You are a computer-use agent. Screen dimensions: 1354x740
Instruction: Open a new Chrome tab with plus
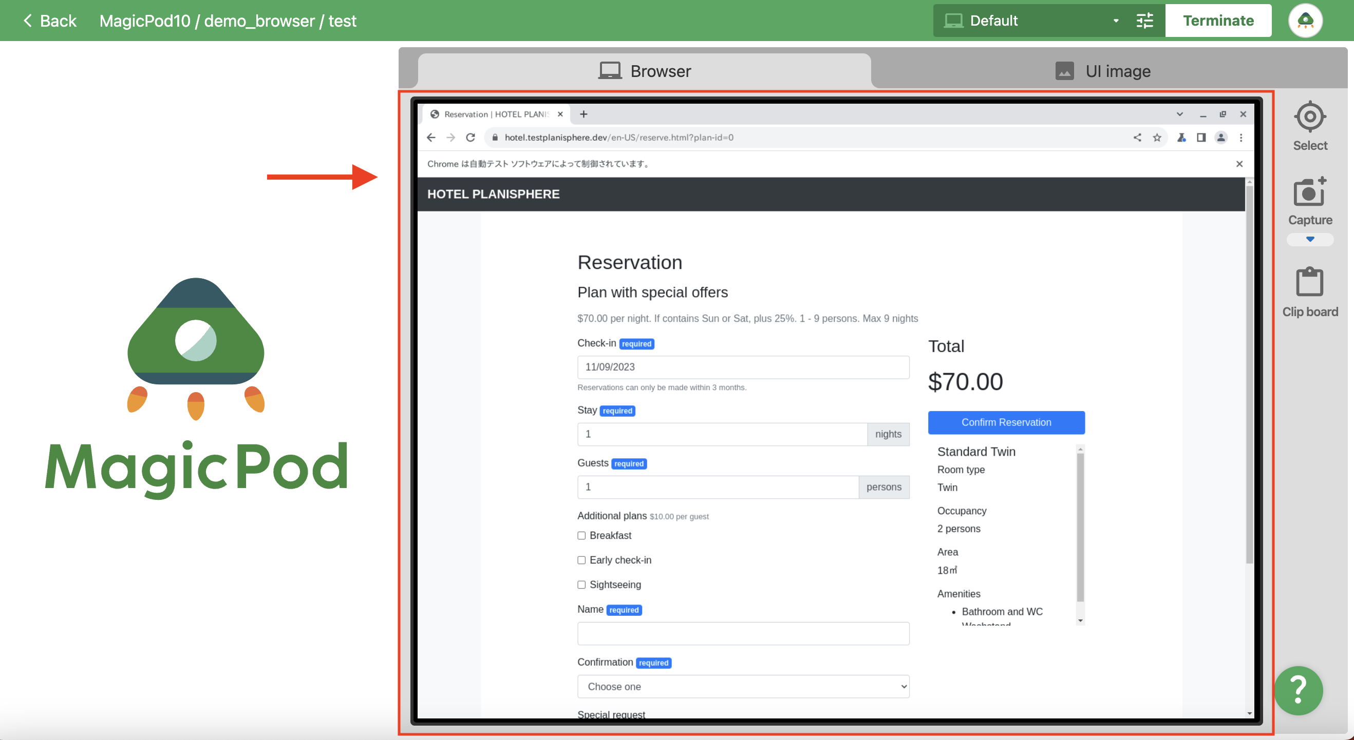pyautogui.click(x=584, y=114)
